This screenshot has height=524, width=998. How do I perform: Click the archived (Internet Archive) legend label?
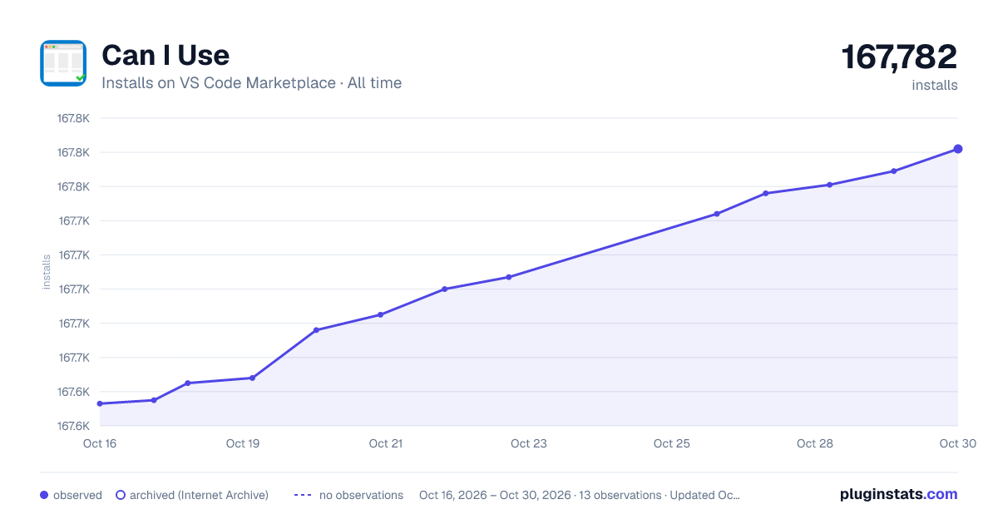pyautogui.click(x=199, y=495)
